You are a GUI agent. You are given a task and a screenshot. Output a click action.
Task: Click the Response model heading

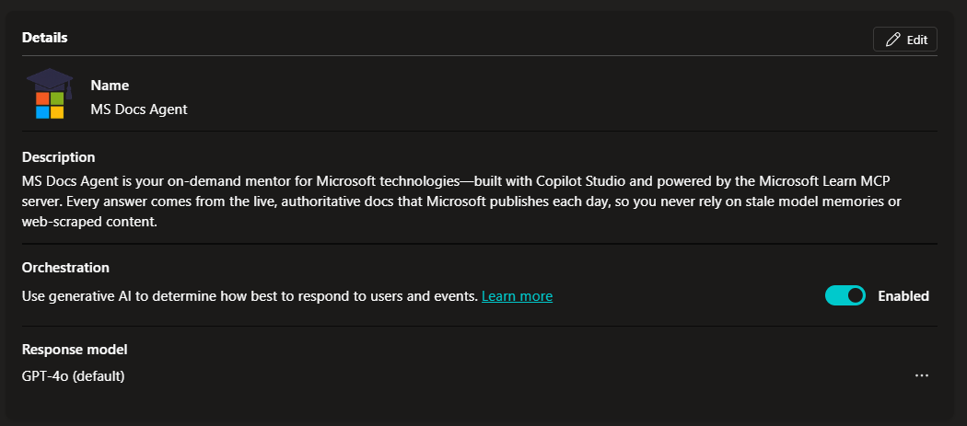[75, 350]
